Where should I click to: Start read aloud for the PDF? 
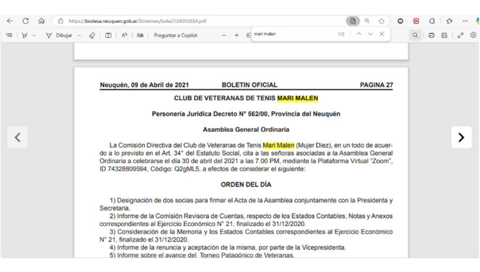[x=125, y=35]
